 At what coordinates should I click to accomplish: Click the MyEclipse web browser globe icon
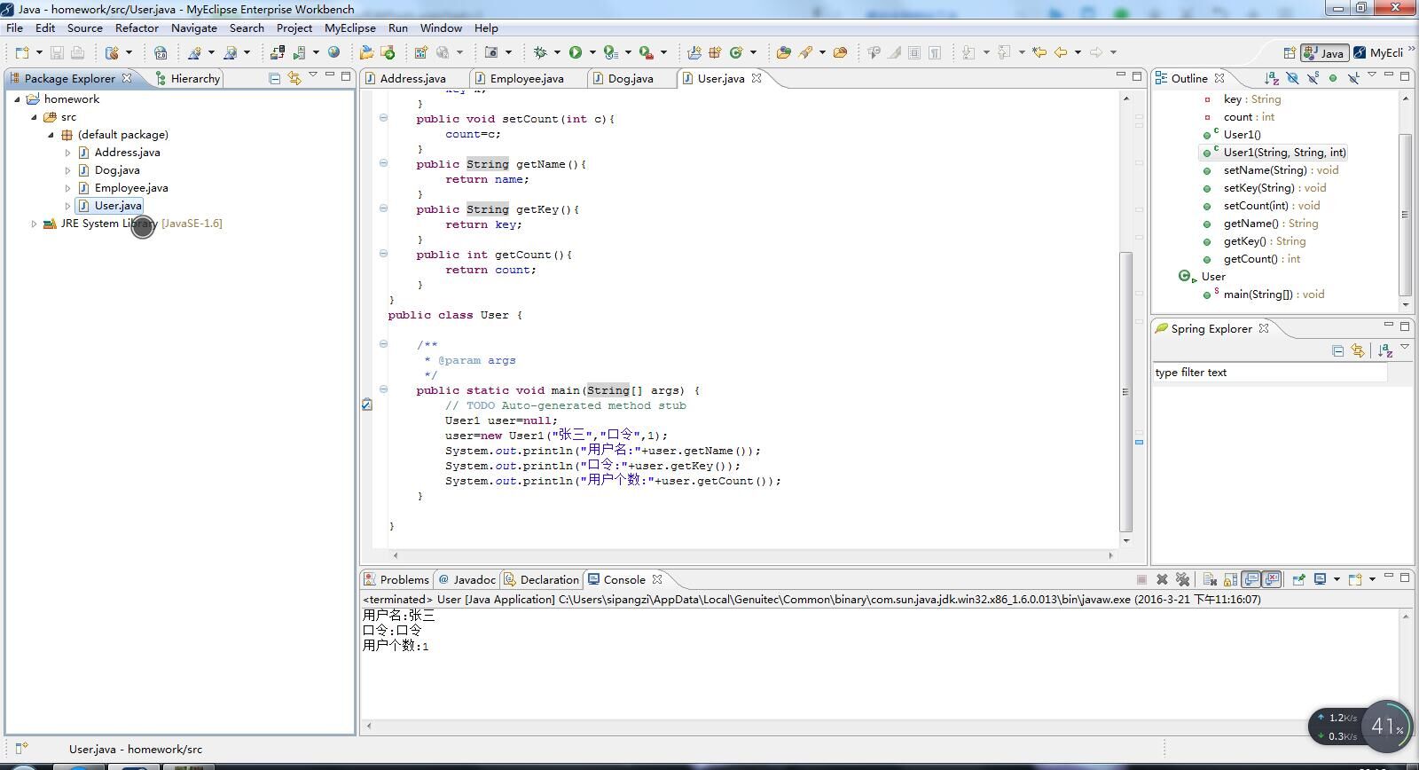point(334,52)
